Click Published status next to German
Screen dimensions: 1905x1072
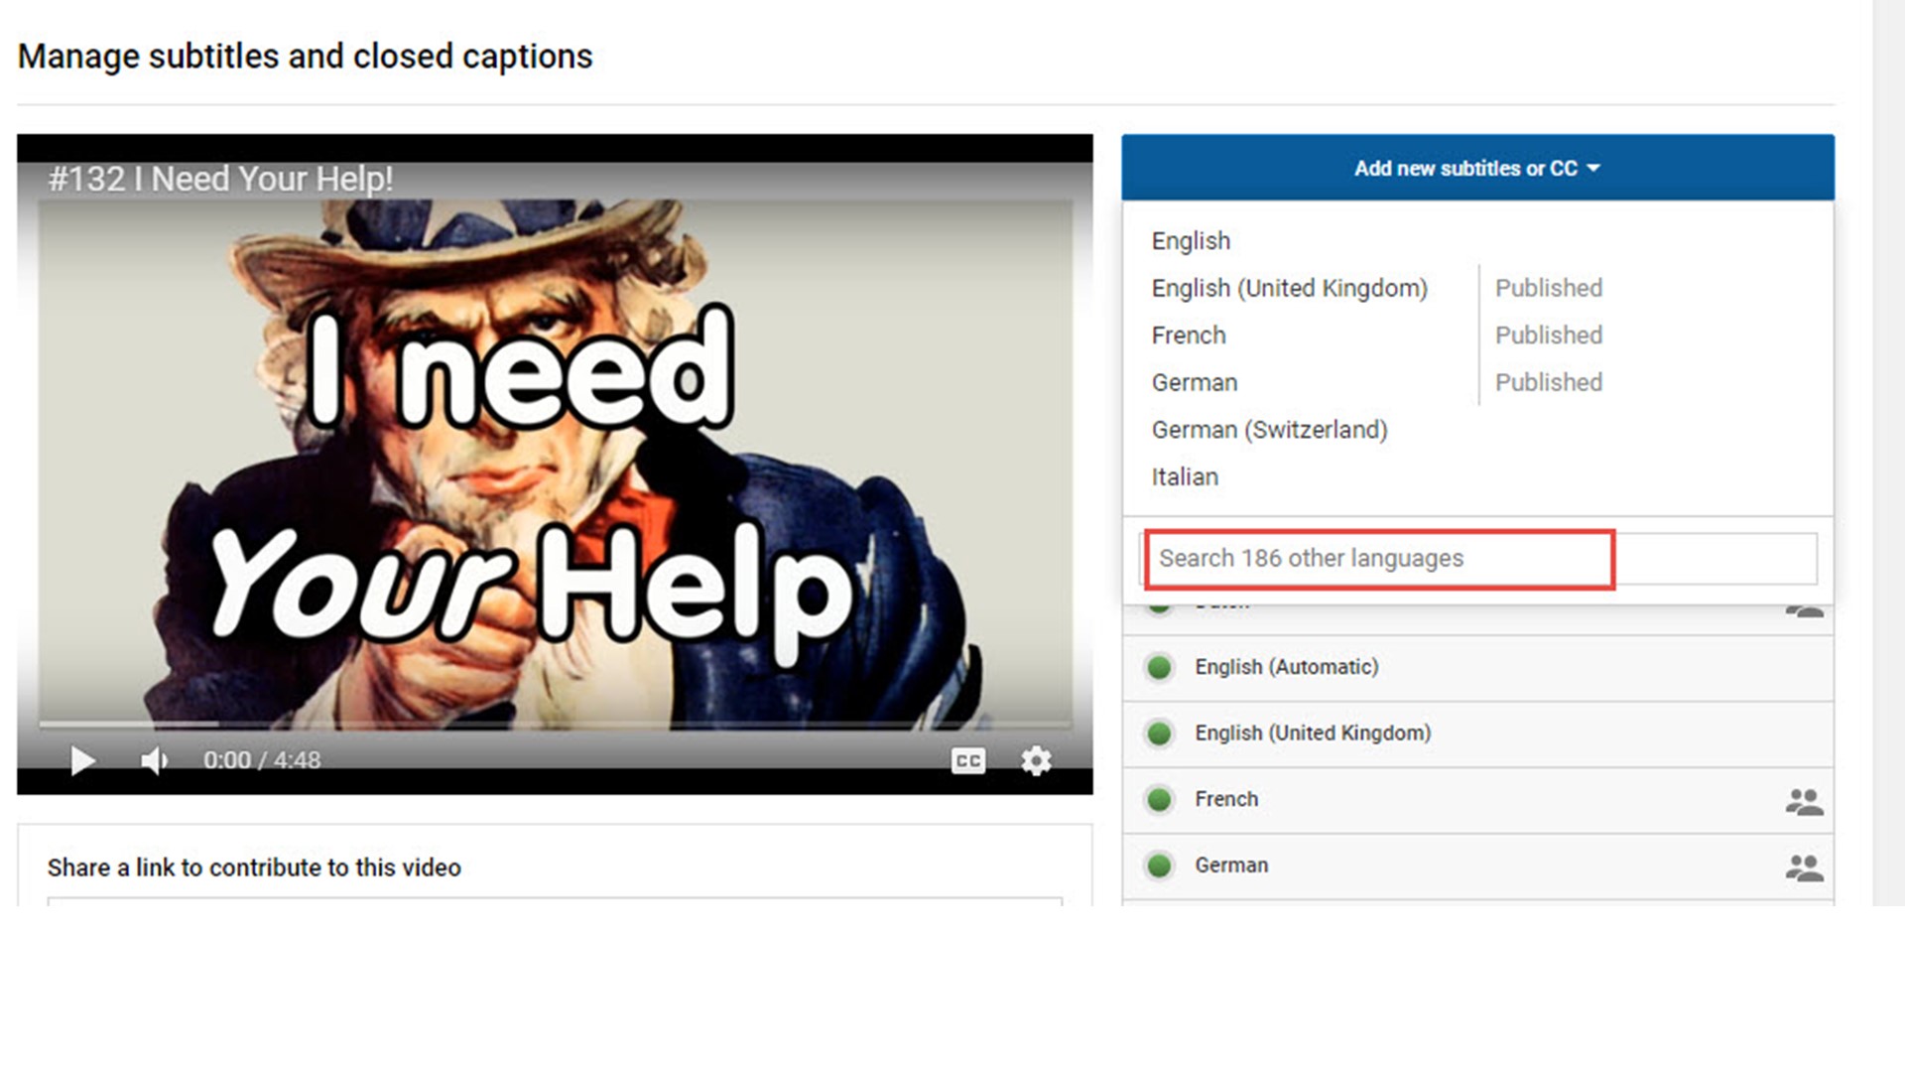point(1549,382)
